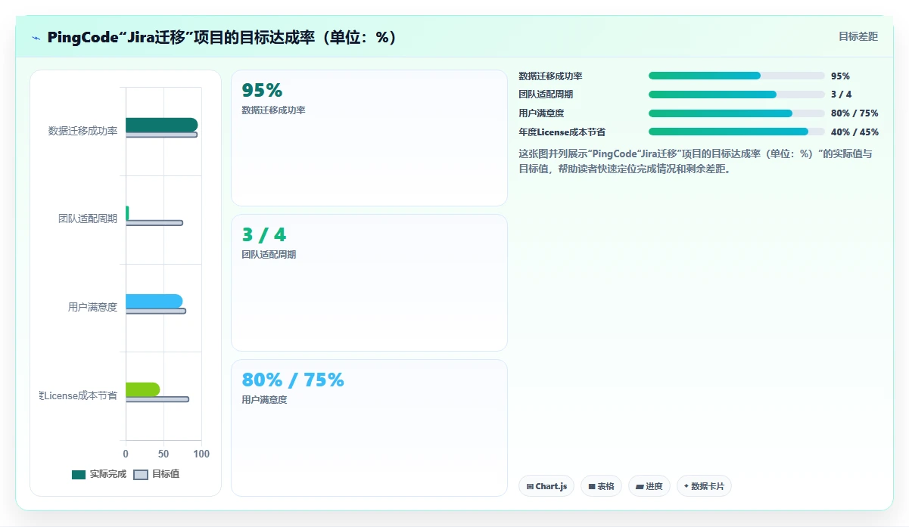The image size is (909, 527).
Task: Click the 用户满意度 chart axis label
Action: [x=92, y=307]
